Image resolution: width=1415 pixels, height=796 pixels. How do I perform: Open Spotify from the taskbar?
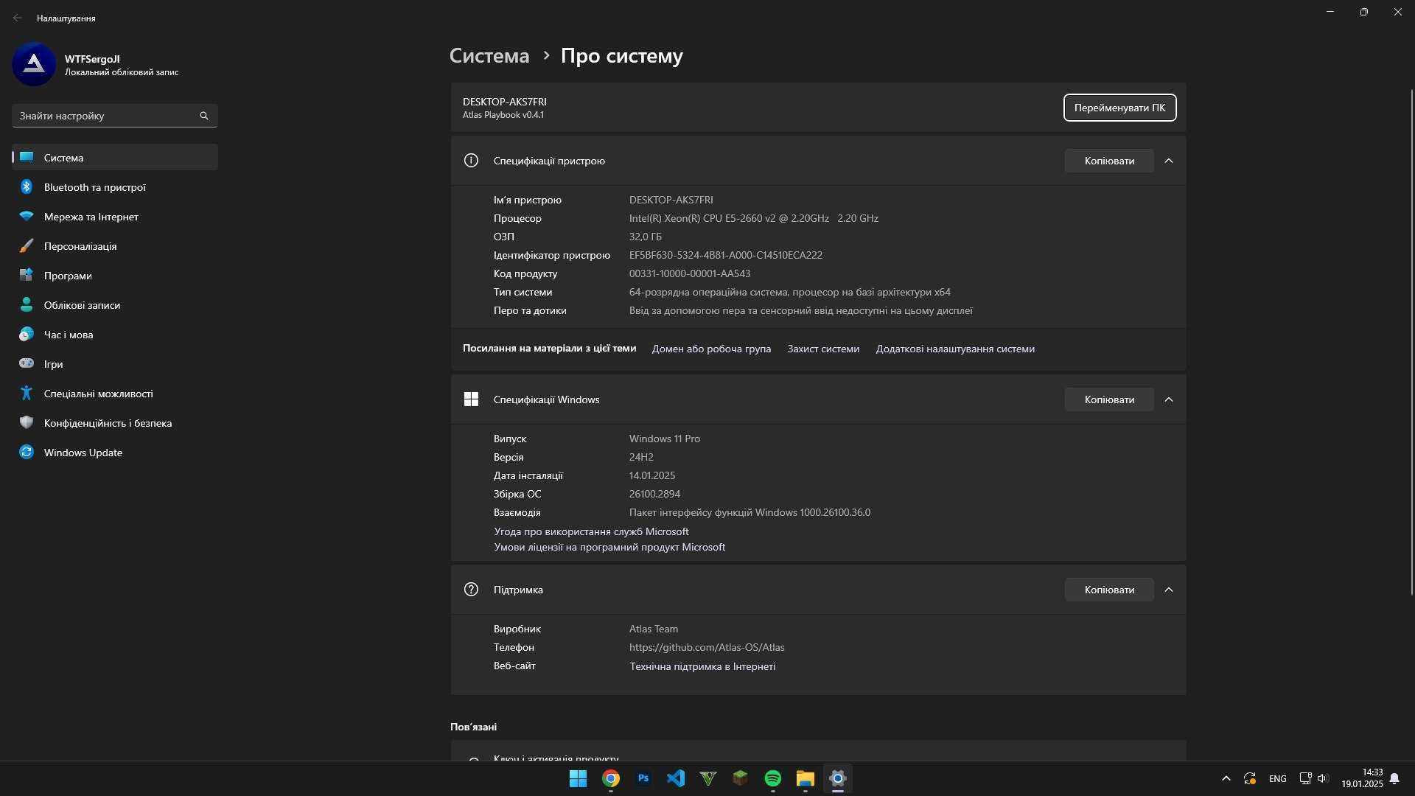pos(773,778)
